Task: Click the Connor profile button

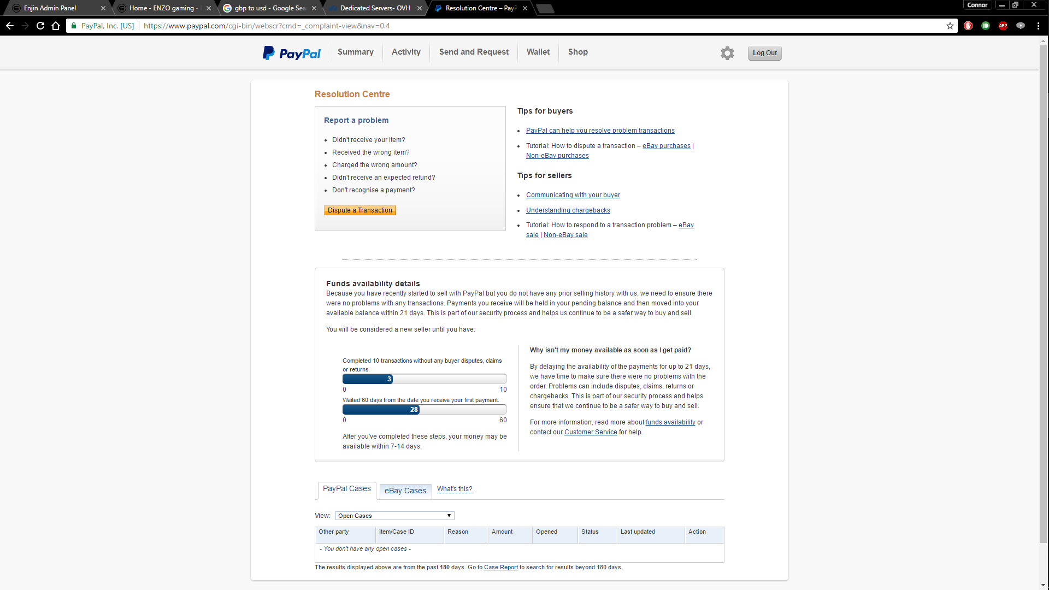Action: point(977,5)
